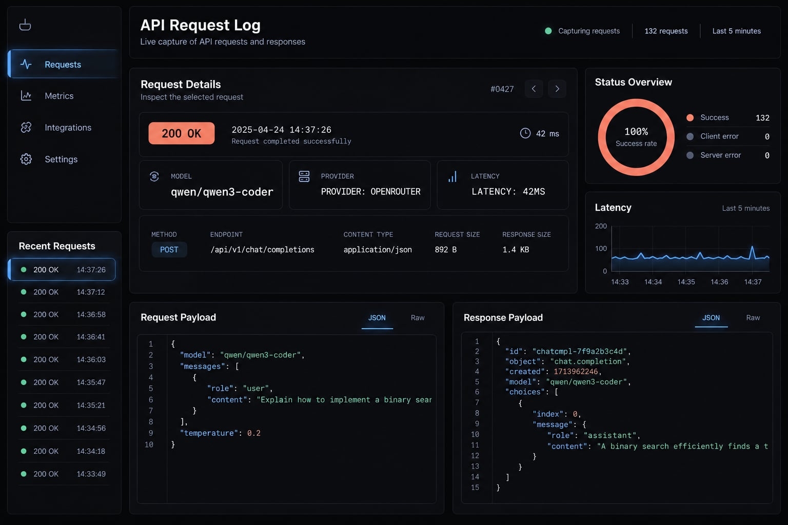
Task: Click the Provider server icon
Action: click(x=304, y=176)
